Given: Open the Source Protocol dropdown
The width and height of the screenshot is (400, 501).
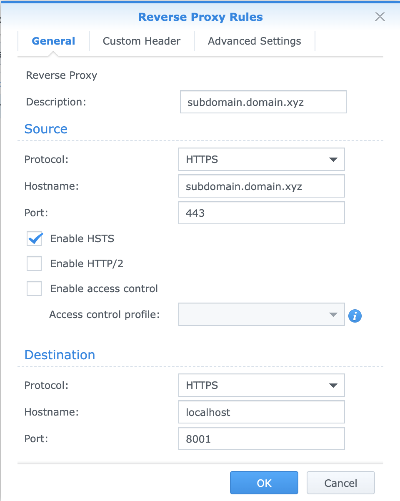Looking at the screenshot, I should point(262,159).
